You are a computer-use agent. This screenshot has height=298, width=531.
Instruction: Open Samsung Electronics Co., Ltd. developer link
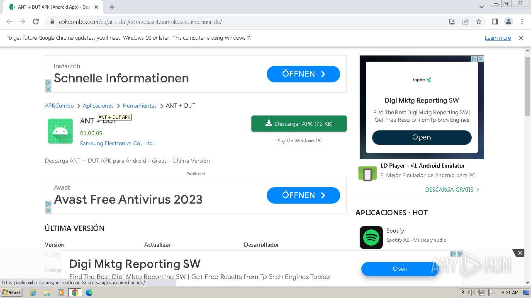tap(117, 144)
